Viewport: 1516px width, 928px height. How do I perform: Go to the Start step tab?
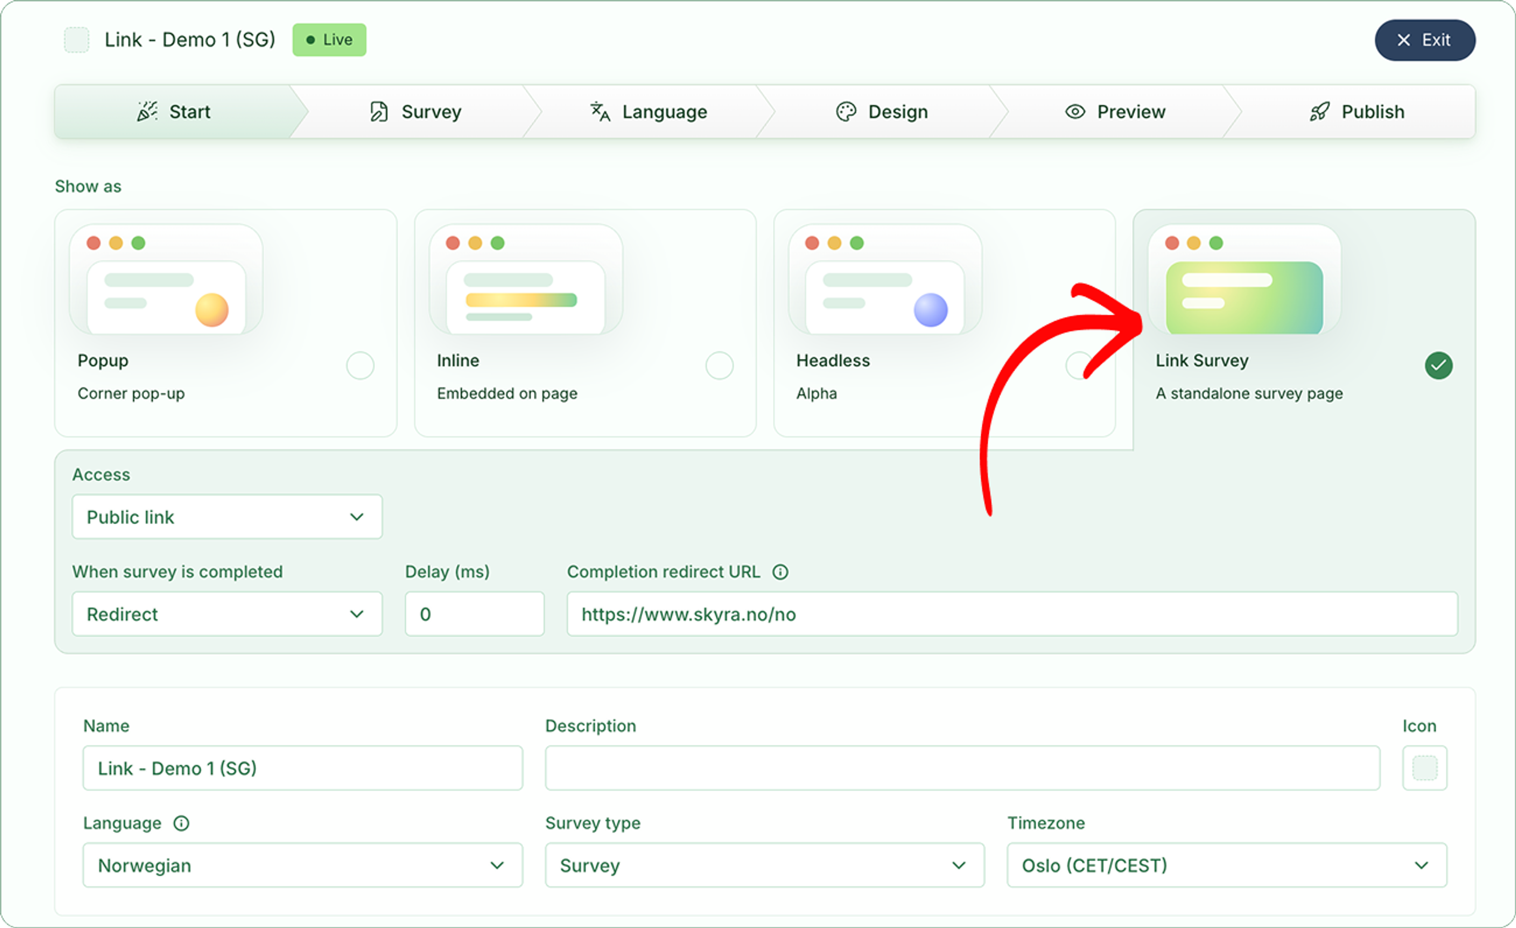[174, 112]
